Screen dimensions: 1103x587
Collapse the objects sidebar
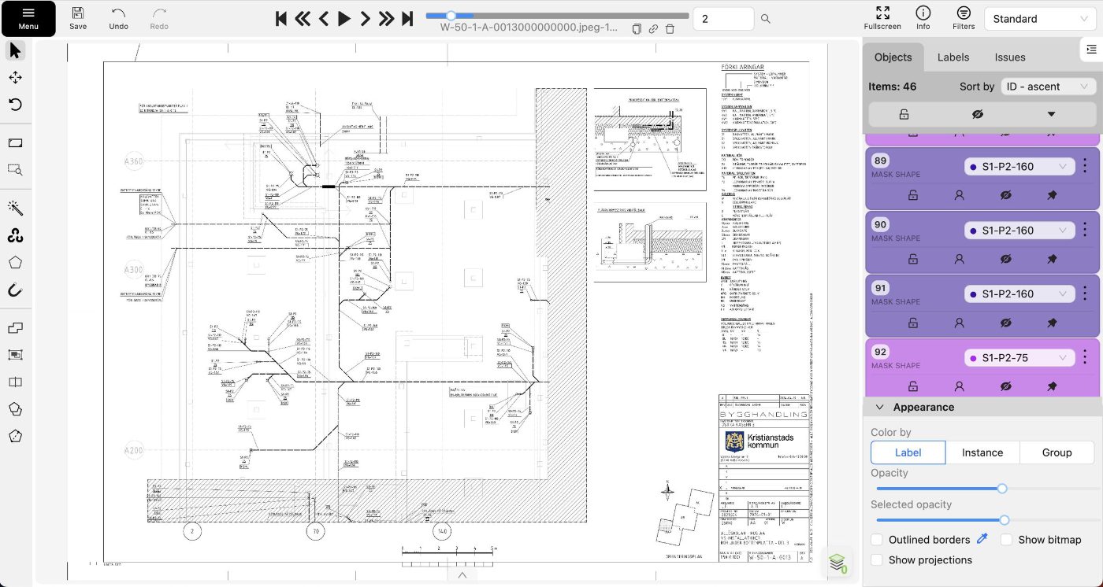click(x=1090, y=50)
